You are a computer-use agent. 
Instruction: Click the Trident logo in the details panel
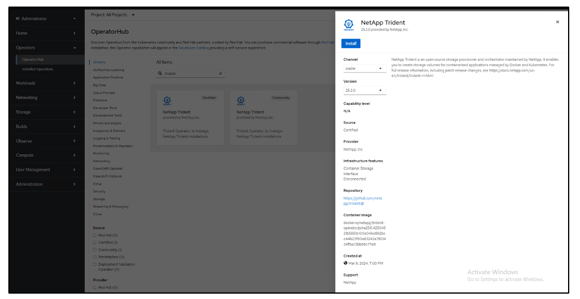[x=349, y=25]
